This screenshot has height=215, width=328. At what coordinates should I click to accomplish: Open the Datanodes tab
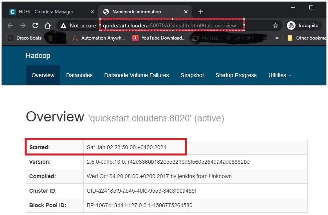79,75
